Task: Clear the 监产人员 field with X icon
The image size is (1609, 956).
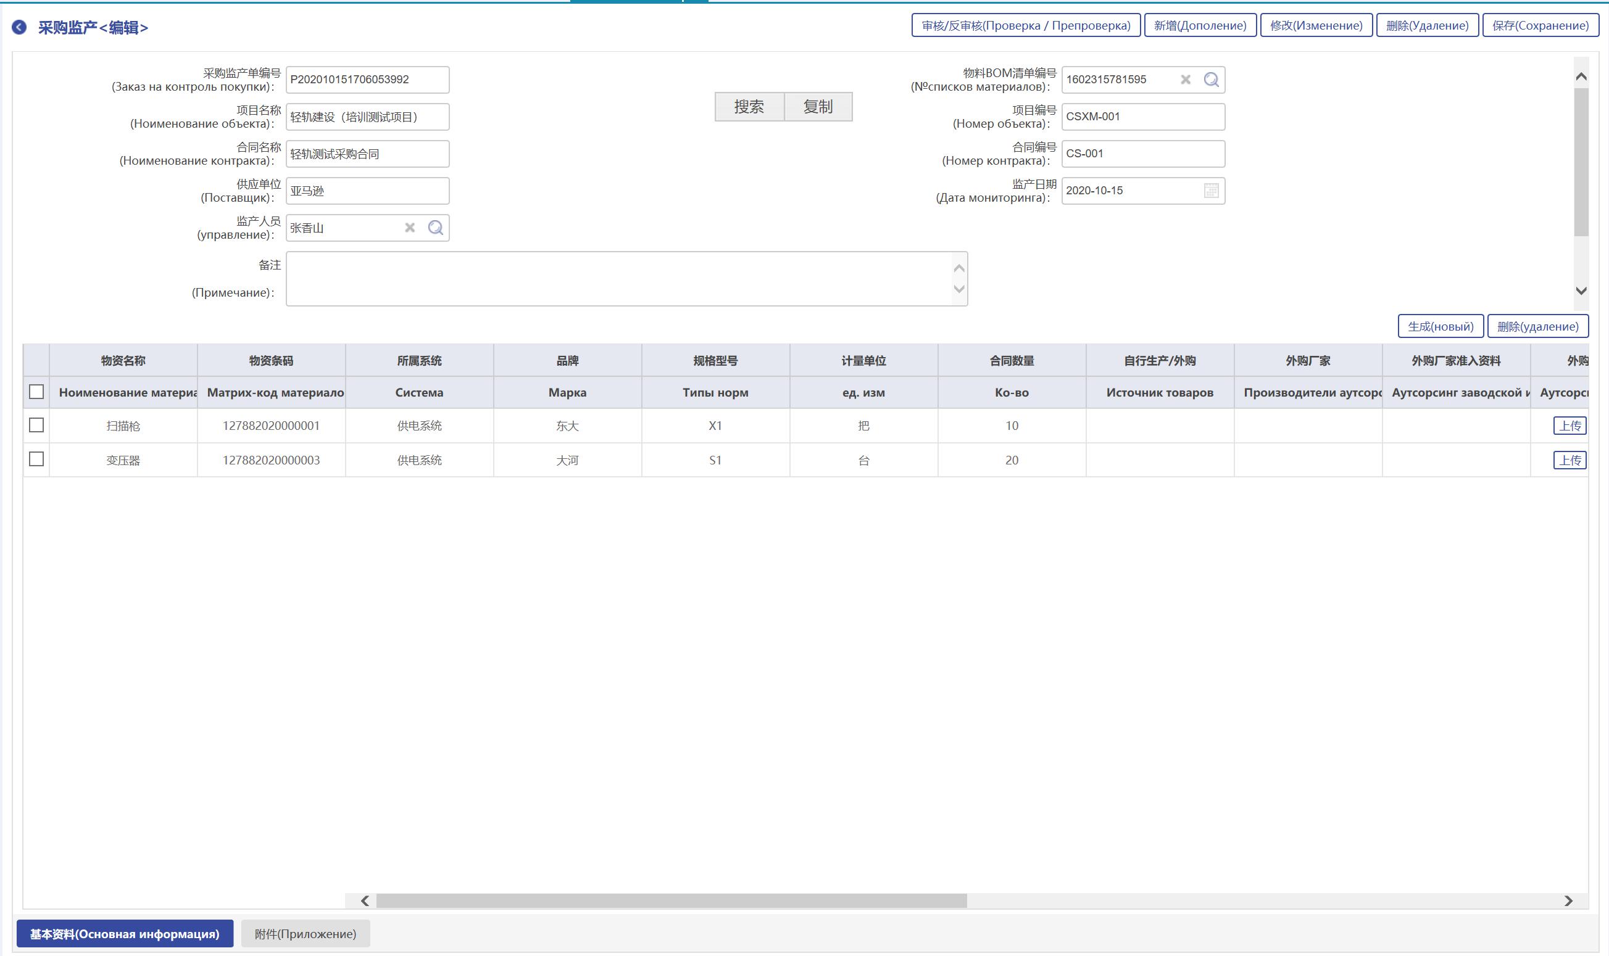Action: pyautogui.click(x=409, y=228)
